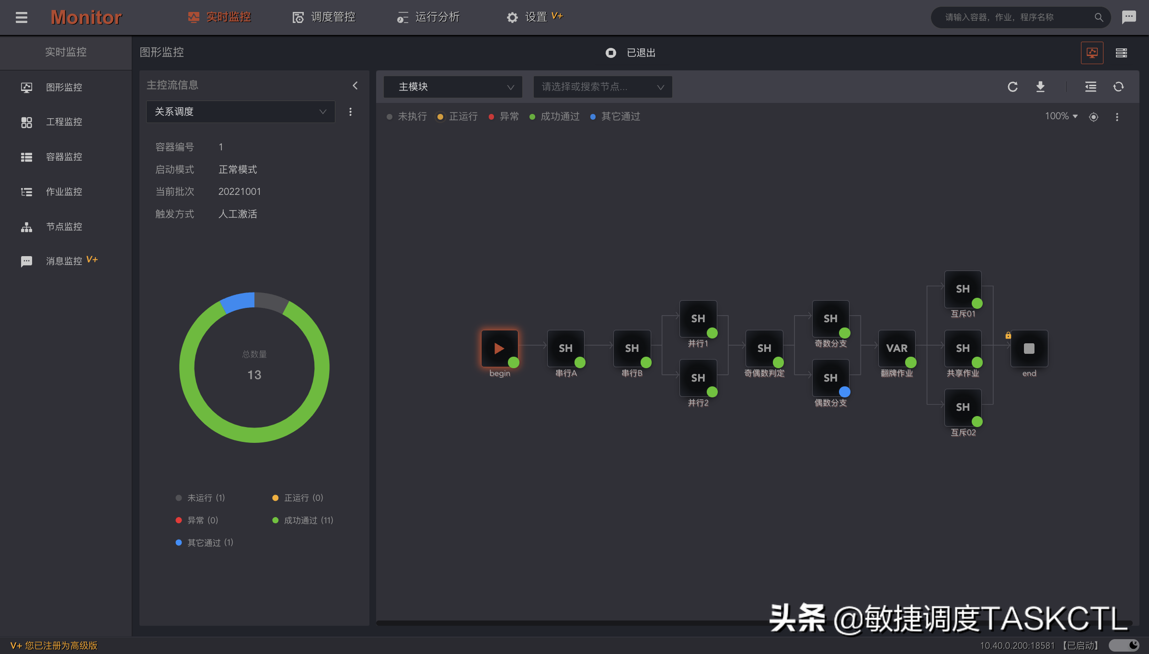Image resolution: width=1149 pixels, height=654 pixels.
Task: Select 图形监控 in the sidebar
Action: pos(66,87)
